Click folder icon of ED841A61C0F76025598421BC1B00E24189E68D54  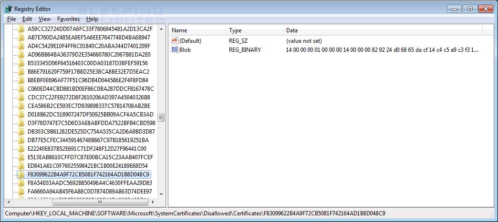pos(21,165)
